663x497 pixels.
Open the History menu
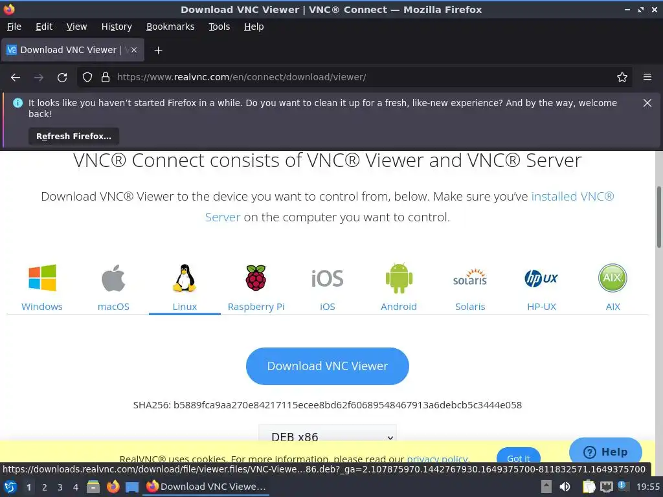coord(117,27)
